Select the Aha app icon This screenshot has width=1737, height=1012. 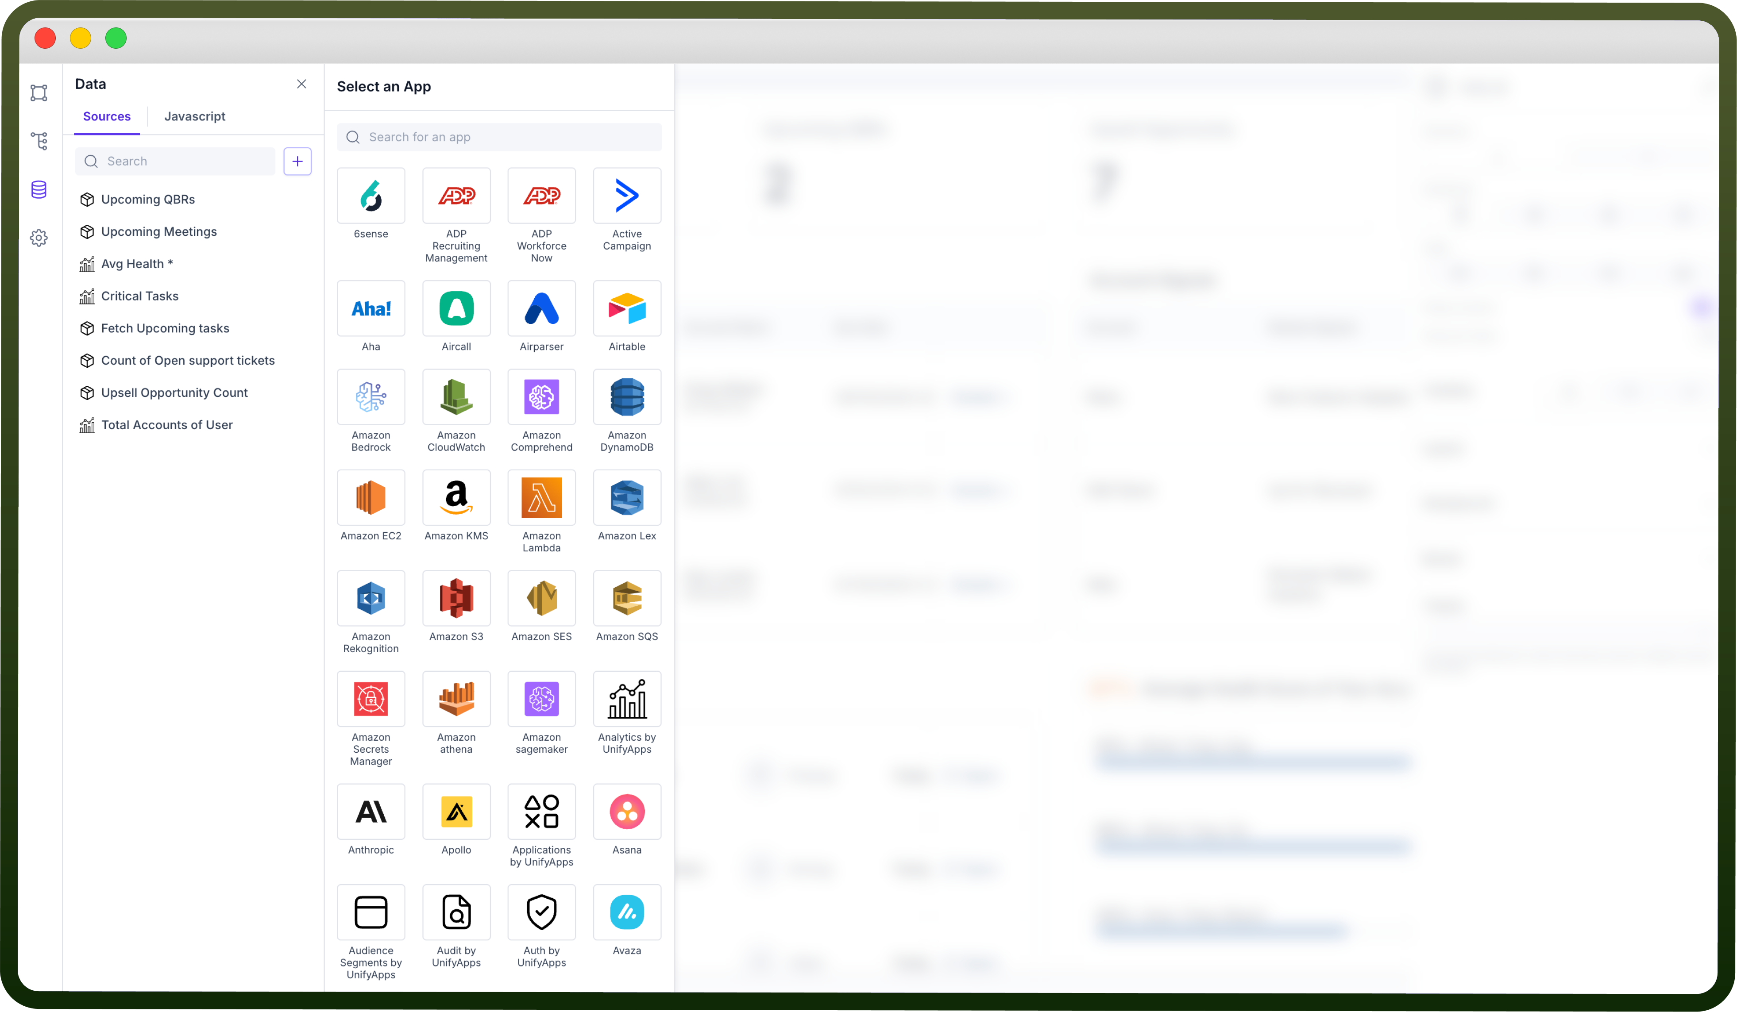click(371, 308)
